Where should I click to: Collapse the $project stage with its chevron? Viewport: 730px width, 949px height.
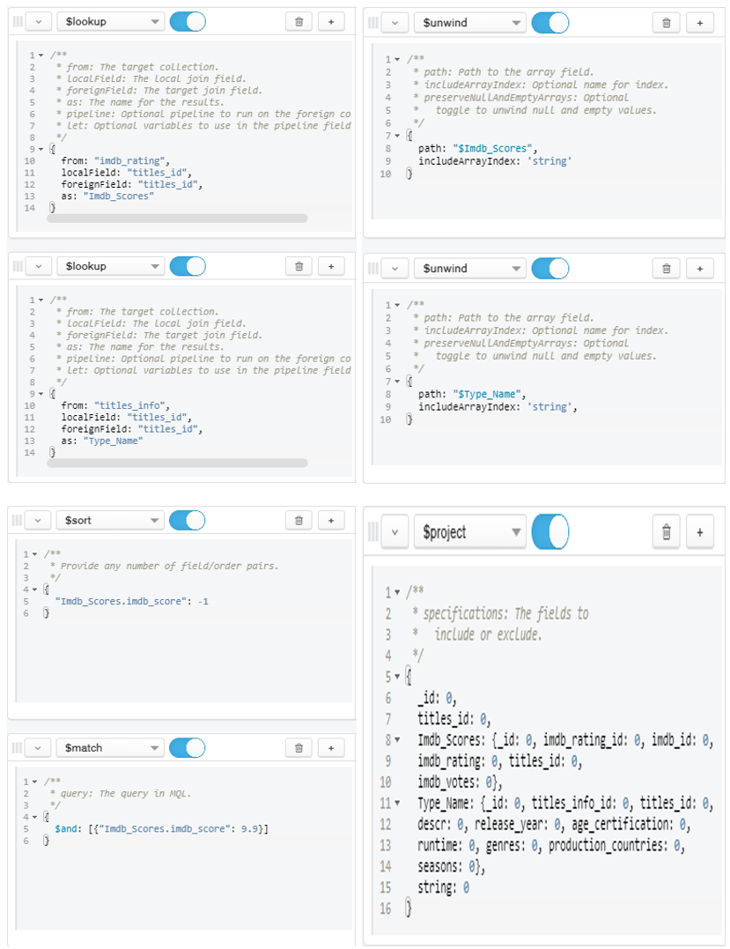click(x=394, y=532)
